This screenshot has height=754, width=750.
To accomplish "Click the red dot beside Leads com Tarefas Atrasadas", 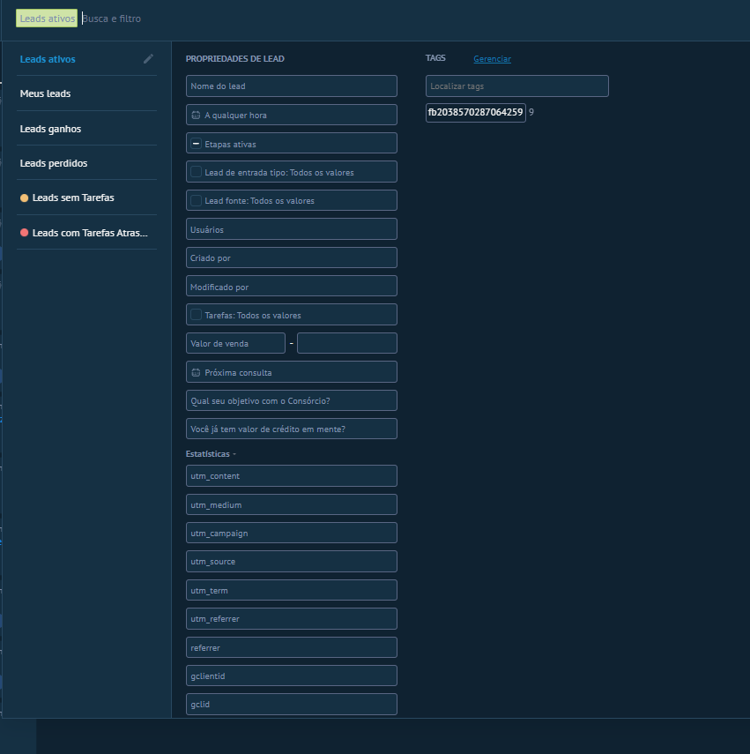I will click(x=25, y=233).
